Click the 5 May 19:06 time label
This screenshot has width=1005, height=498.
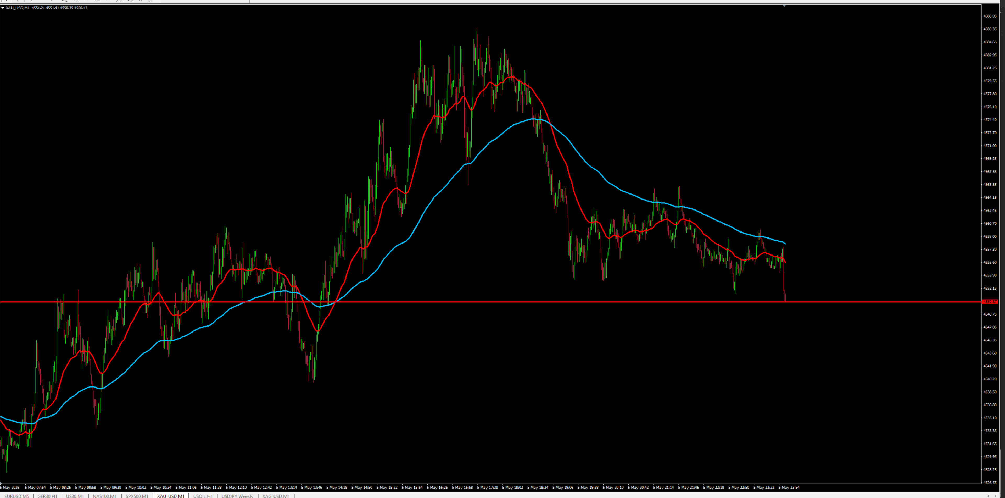(x=563, y=487)
